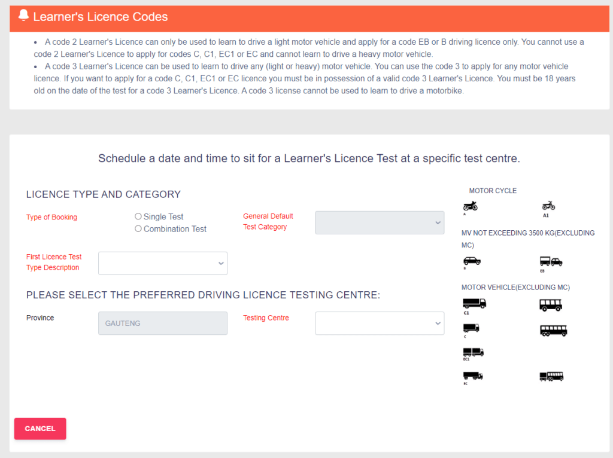
Task: Click the C1 truck icon
Action: click(474, 304)
